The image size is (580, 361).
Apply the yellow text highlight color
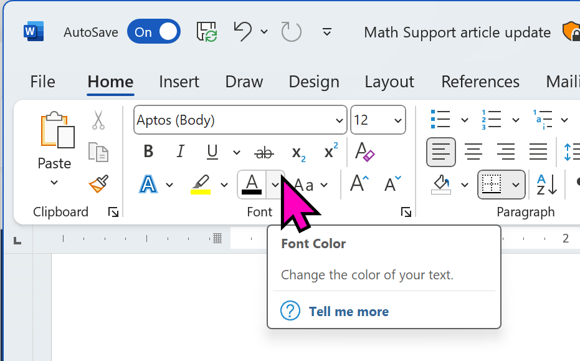[200, 185]
